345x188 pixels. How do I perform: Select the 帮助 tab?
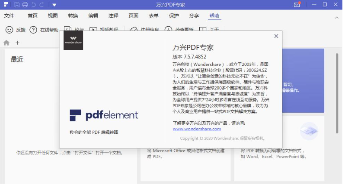point(214,15)
